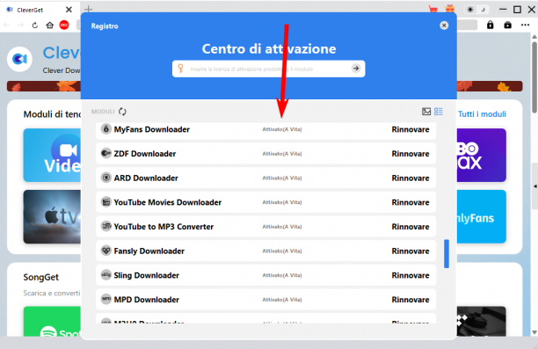Viewport: 538px width, 349px height.
Task: Submit the license with the arrow button
Action: tap(356, 69)
